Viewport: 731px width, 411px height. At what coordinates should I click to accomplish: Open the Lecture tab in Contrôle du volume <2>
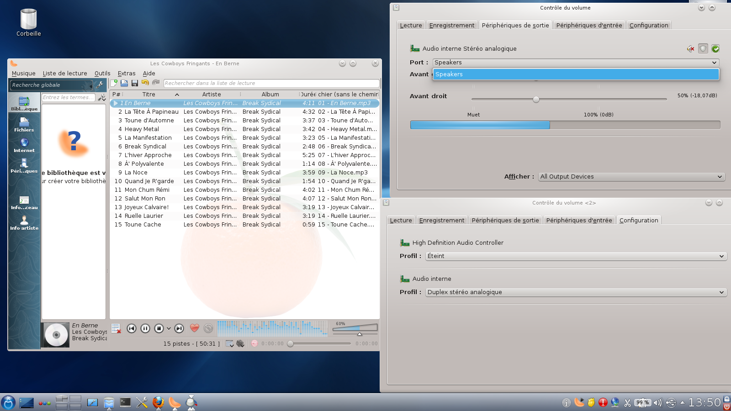click(401, 221)
